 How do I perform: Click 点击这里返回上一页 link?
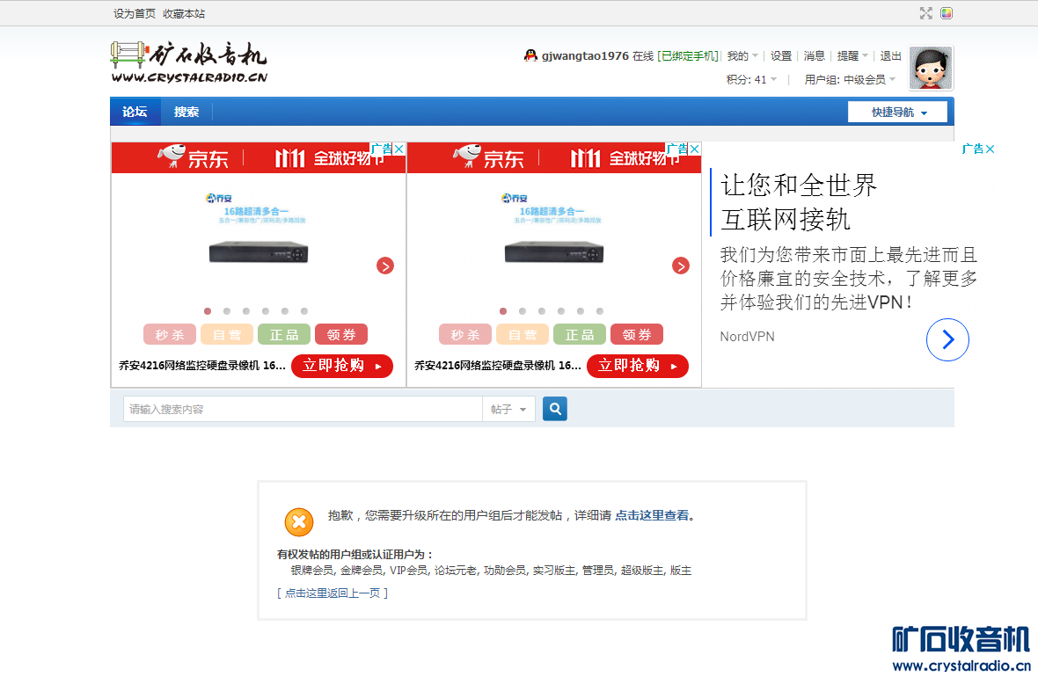pyautogui.click(x=333, y=593)
